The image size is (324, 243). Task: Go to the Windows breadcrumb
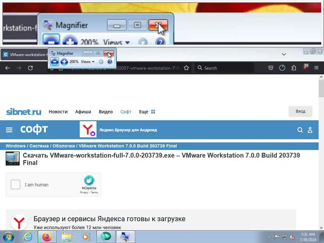16,146
